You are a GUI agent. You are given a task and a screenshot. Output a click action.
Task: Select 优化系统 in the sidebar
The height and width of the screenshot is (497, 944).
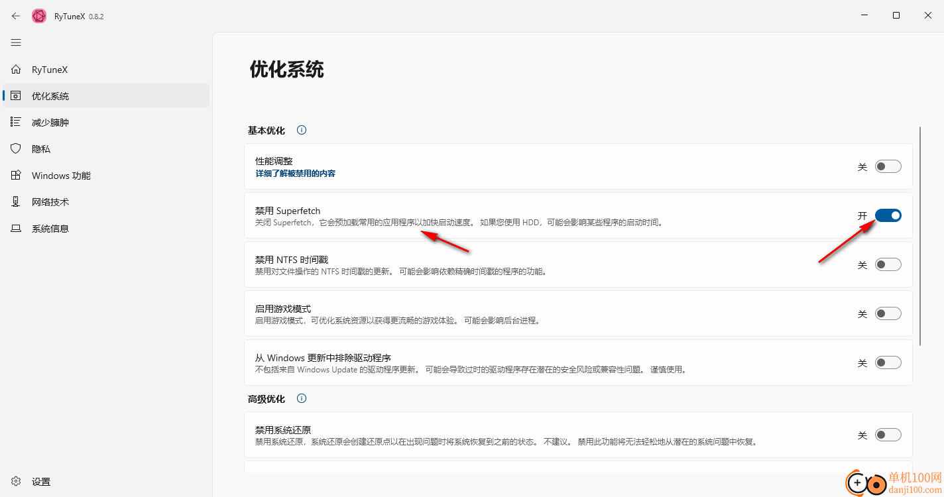click(106, 96)
